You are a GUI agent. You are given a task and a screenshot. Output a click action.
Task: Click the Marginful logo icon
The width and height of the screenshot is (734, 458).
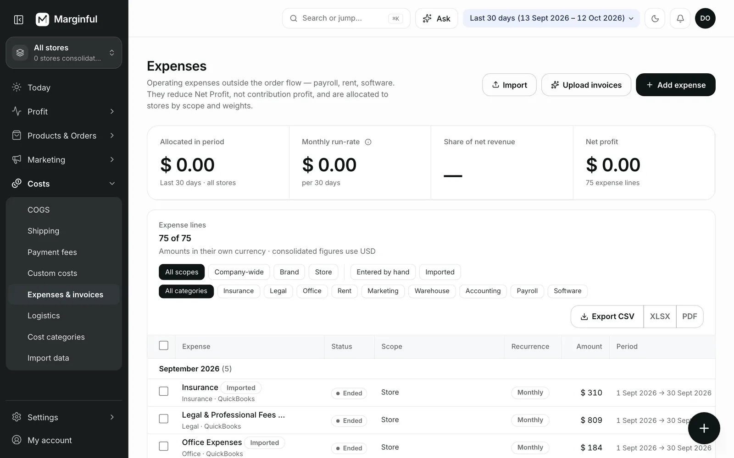coord(42,19)
